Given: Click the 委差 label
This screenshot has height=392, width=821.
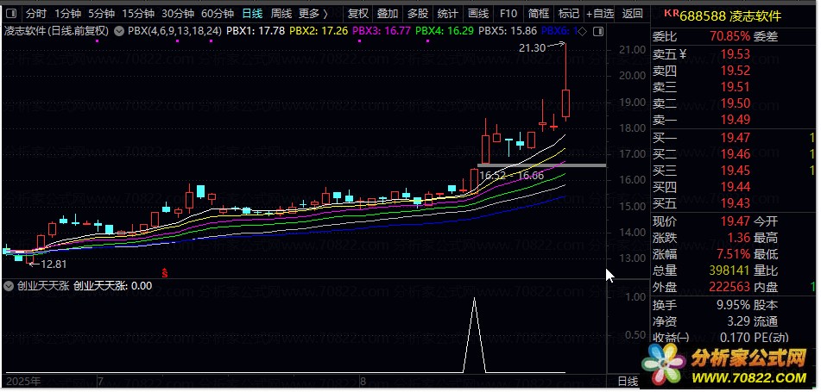Looking at the screenshot, I should pyautogui.click(x=766, y=36).
